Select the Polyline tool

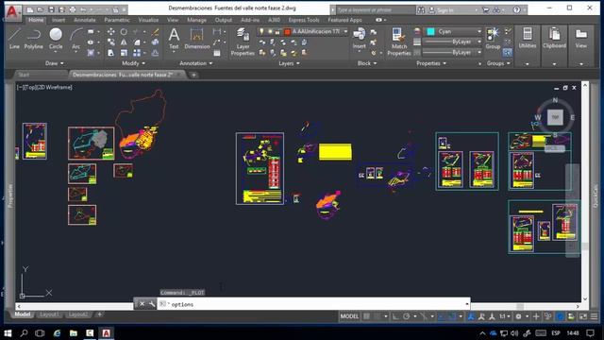pos(34,39)
